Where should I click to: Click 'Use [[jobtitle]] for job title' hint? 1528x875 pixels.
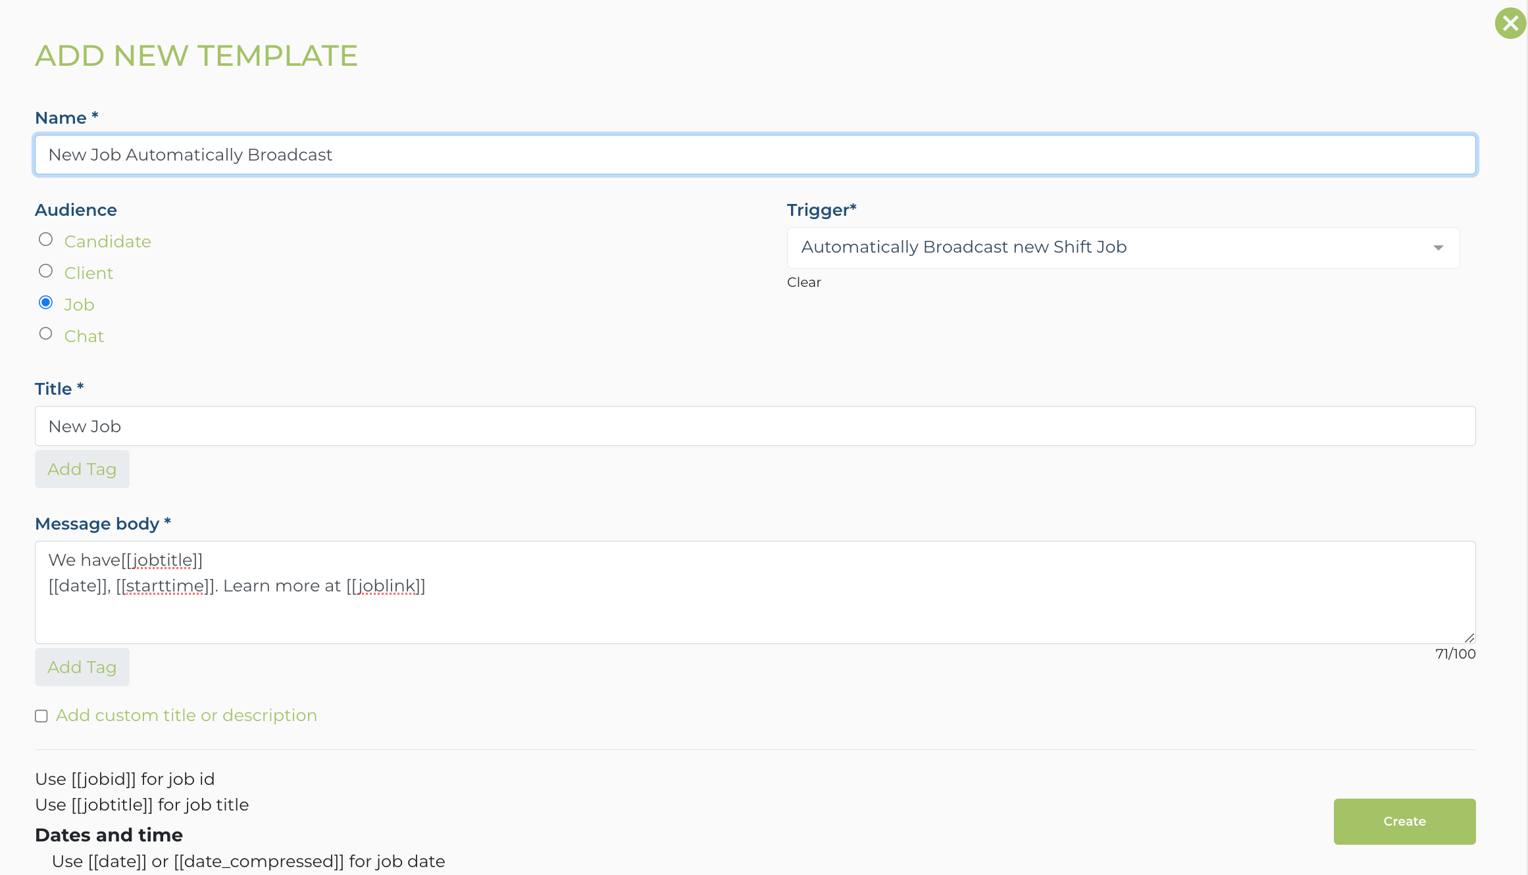[x=142, y=805]
